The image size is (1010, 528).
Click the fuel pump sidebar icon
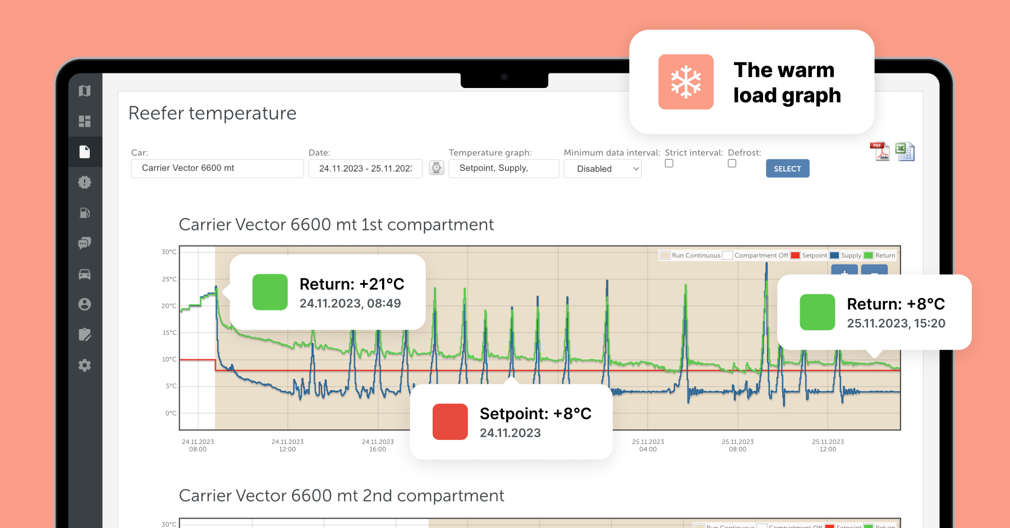85,212
